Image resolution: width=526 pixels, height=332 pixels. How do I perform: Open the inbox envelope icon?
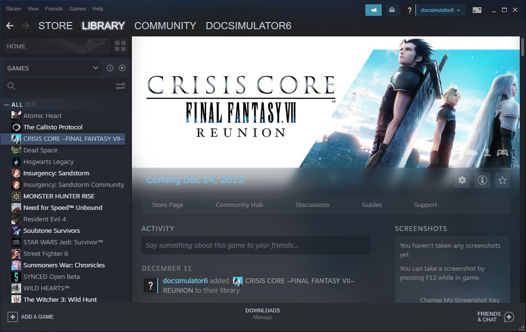pyautogui.click(x=392, y=10)
